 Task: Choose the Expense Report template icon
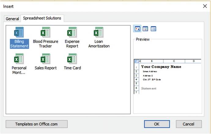tap(72, 32)
